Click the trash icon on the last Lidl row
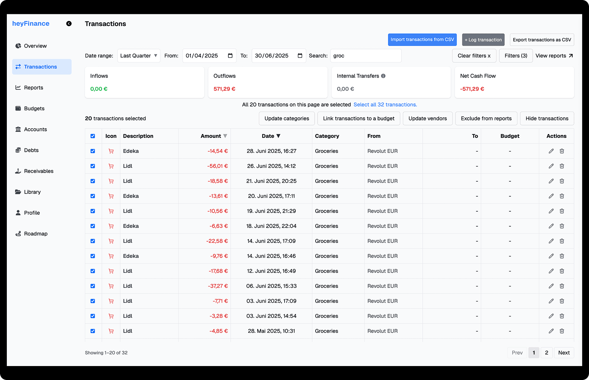Image resolution: width=589 pixels, height=380 pixels. 562,331
